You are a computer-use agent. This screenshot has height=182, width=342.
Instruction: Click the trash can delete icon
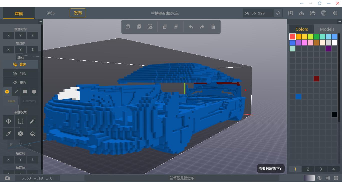(x=213, y=27)
